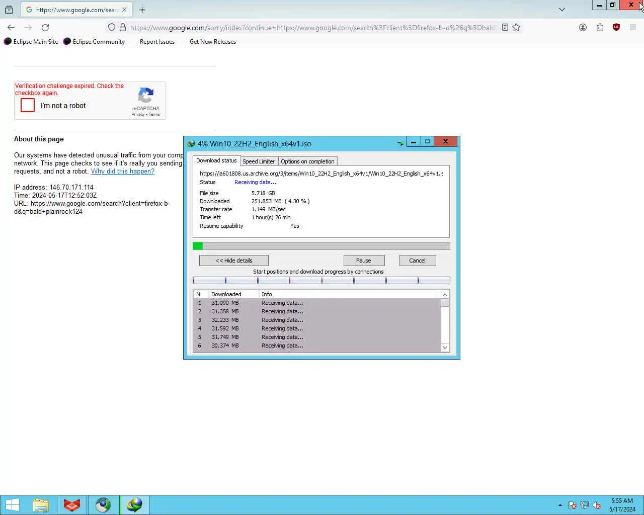The height and width of the screenshot is (515, 644).
Task: Click the Firefox forward arrow icon
Action: 28,28
